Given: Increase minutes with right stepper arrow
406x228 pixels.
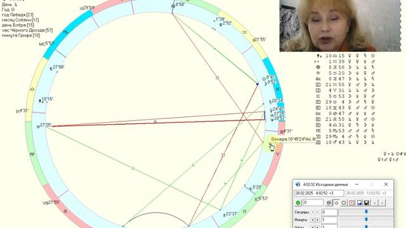Looking at the screenshot, I should point(317,220).
